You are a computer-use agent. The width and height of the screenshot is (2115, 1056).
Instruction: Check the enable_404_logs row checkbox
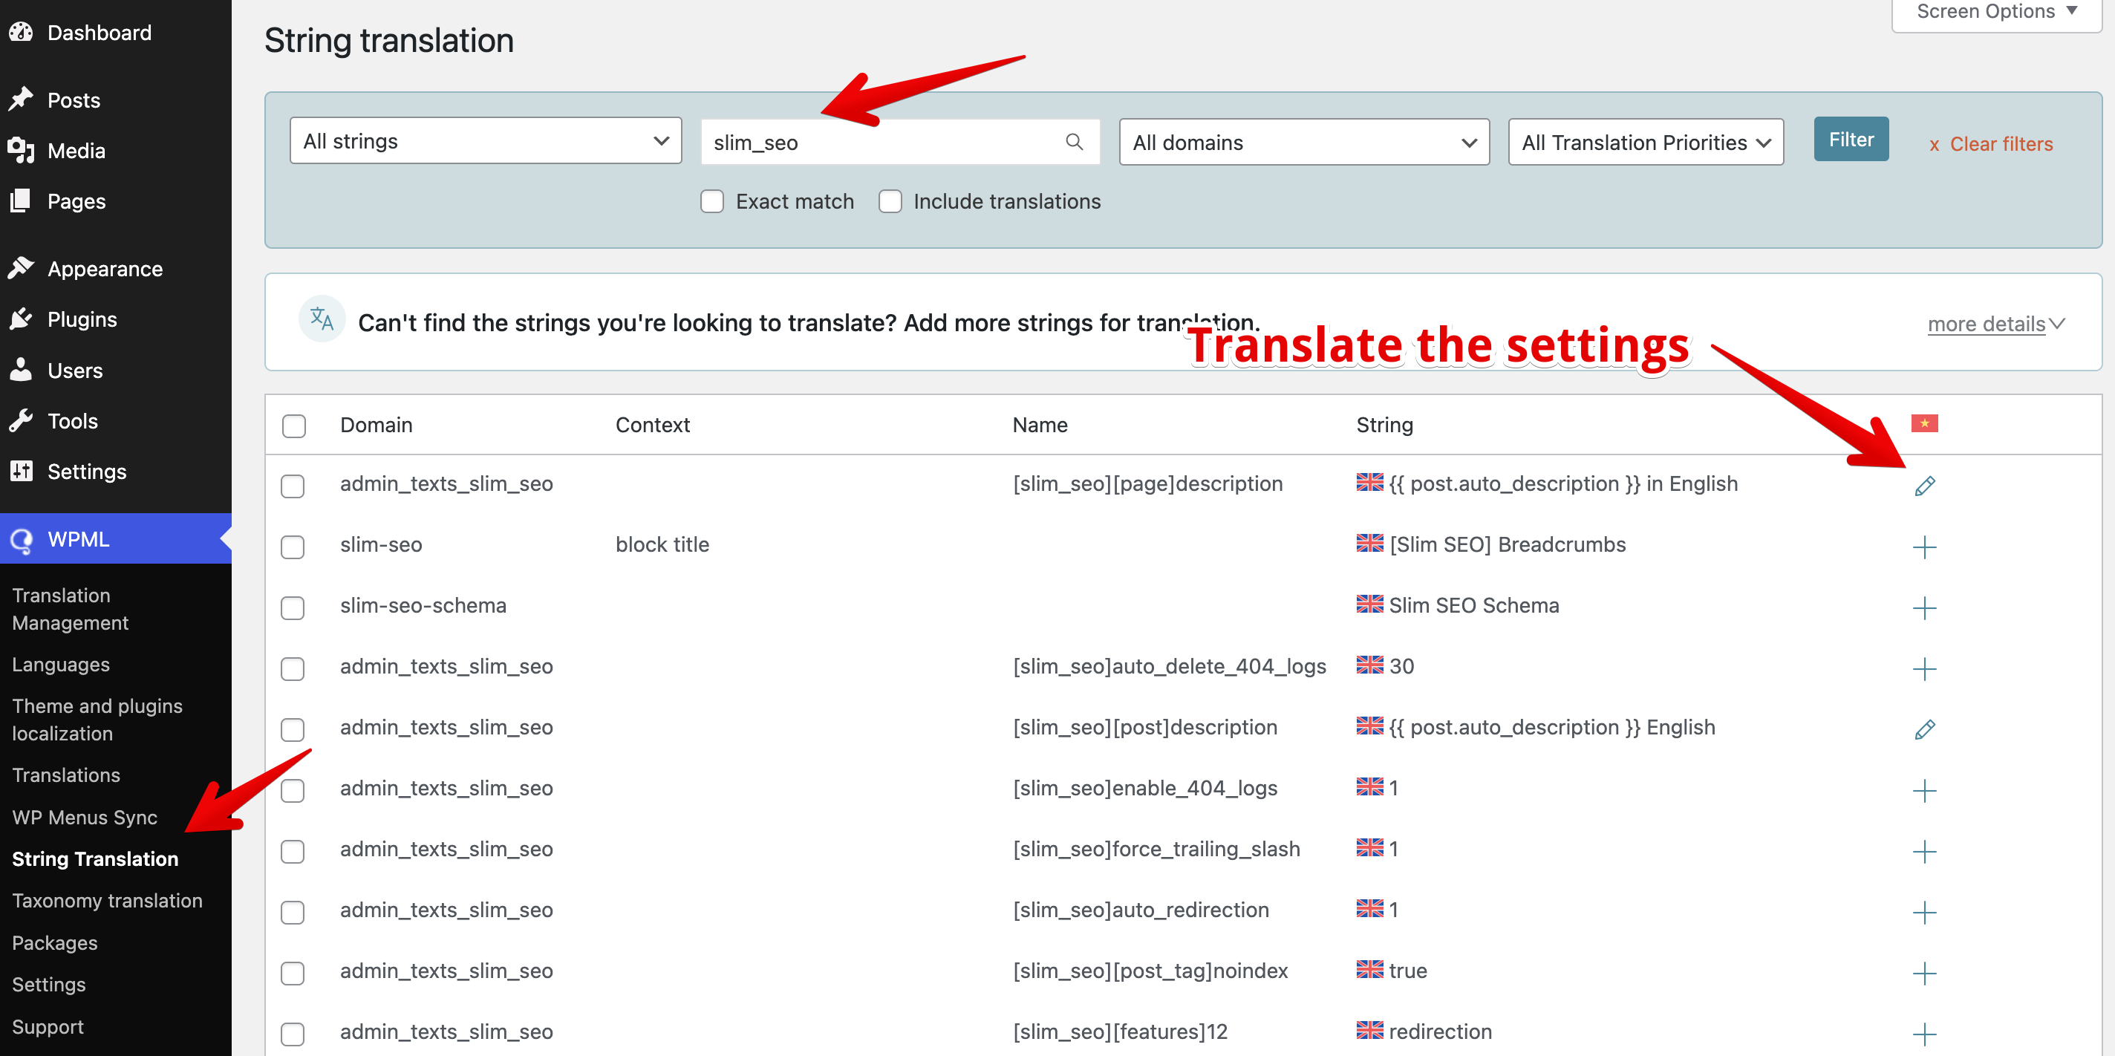293,790
